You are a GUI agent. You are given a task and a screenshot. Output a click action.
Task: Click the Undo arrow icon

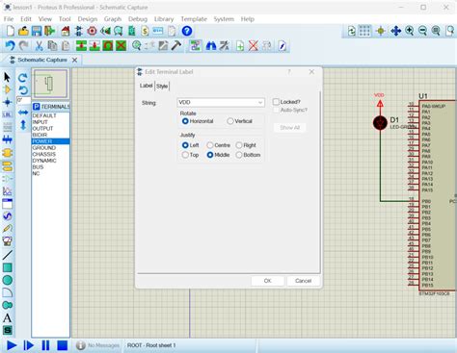point(10,46)
